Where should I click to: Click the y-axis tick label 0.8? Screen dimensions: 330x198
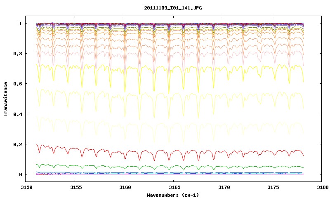click(18, 54)
